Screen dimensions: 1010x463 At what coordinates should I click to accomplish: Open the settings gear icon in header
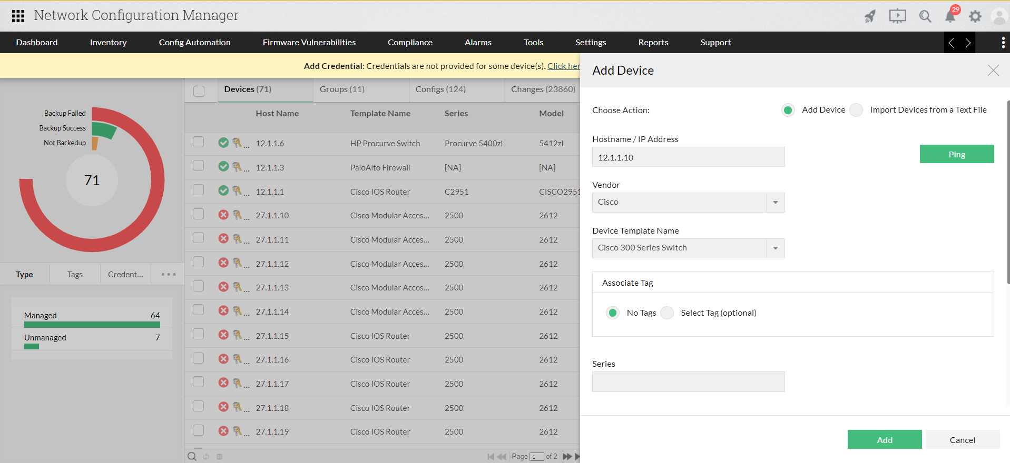tap(975, 16)
